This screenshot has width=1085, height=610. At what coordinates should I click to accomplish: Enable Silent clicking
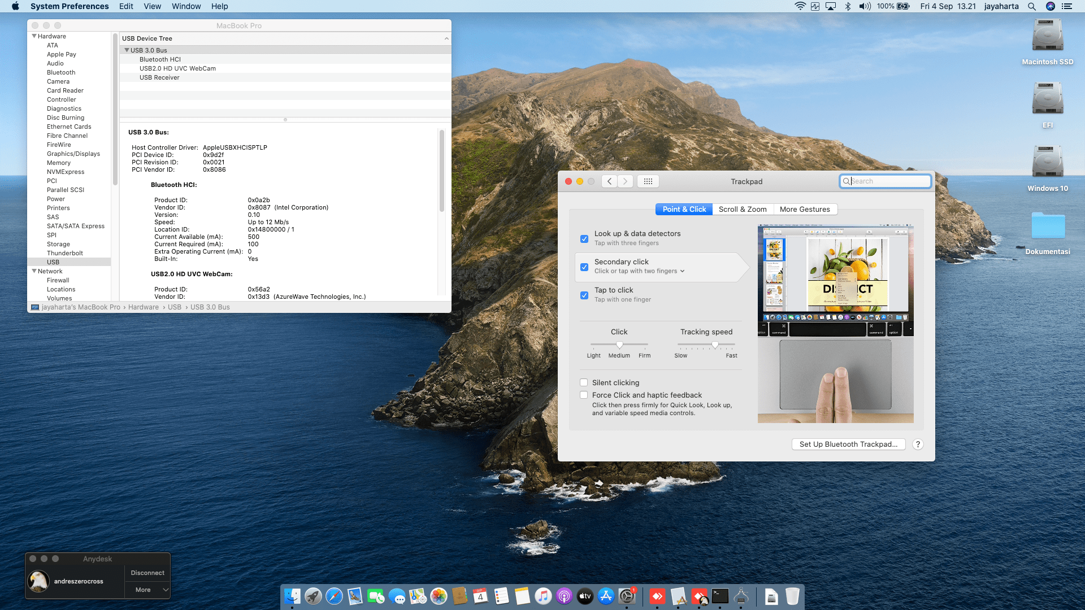(584, 382)
